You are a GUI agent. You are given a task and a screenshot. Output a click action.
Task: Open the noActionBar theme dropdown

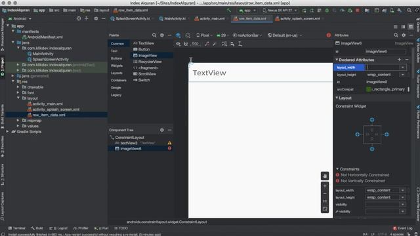click(247, 35)
